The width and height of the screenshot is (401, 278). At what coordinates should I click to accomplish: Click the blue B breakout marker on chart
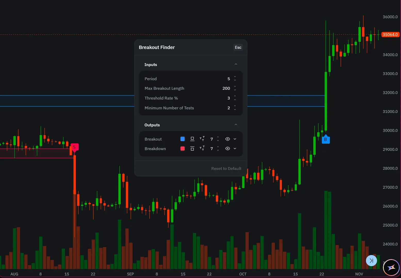click(326, 139)
